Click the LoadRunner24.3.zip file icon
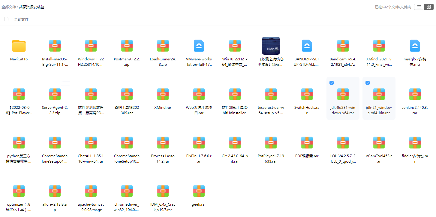436x217 pixels. tap(163, 46)
